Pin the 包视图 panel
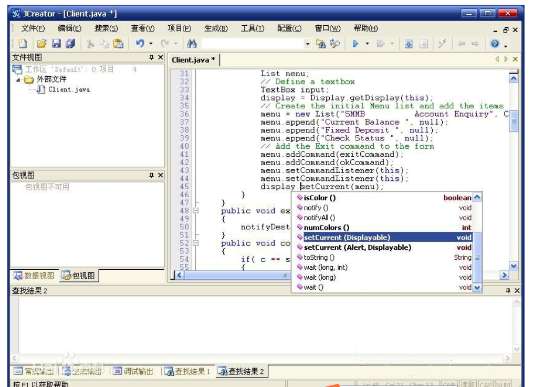Image resolution: width=544 pixels, height=387 pixels. tap(151, 175)
